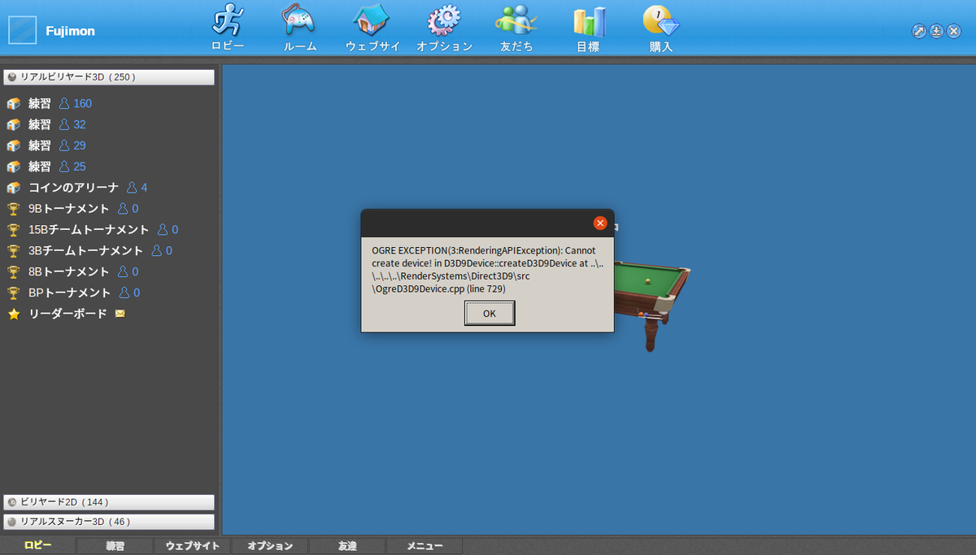Collapse the リアルビリヤード3D (250) section

pos(109,77)
